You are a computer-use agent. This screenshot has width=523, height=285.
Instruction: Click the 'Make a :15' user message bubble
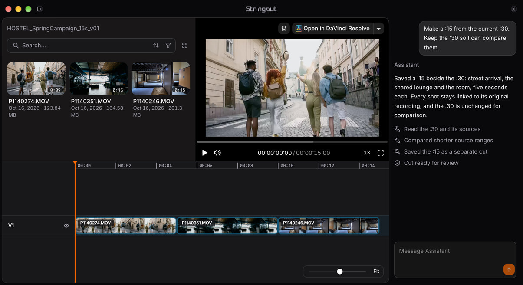[467, 38]
